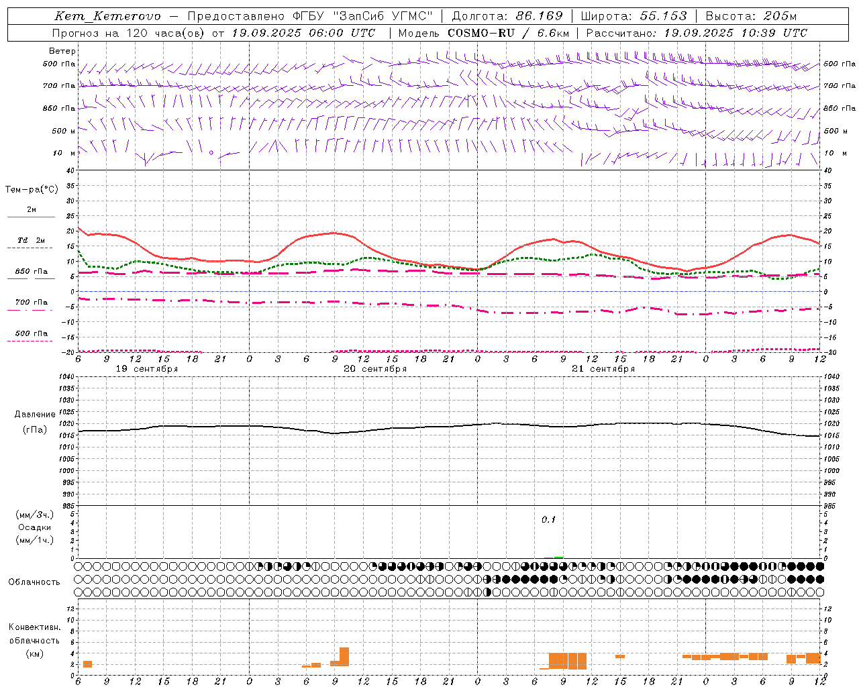Click the "(мм/1ч.)" precipitation unit label
859x687 pixels.
pyautogui.click(x=34, y=540)
